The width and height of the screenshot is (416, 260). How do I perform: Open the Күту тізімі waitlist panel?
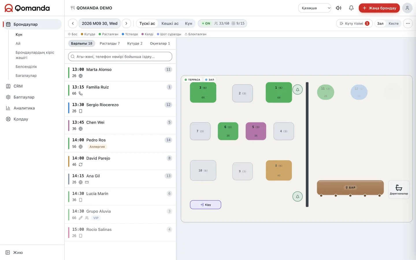coord(354,23)
